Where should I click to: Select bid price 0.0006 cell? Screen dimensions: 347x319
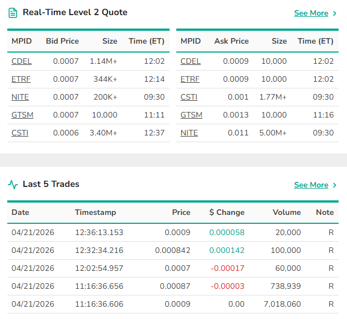coord(66,133)
